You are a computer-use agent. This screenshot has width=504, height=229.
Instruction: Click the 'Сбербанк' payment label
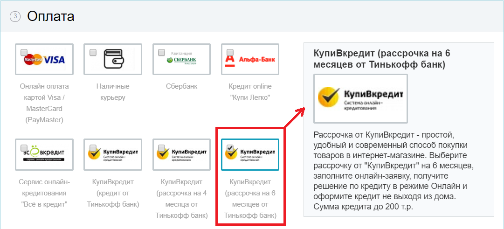[x=182, y=86]
